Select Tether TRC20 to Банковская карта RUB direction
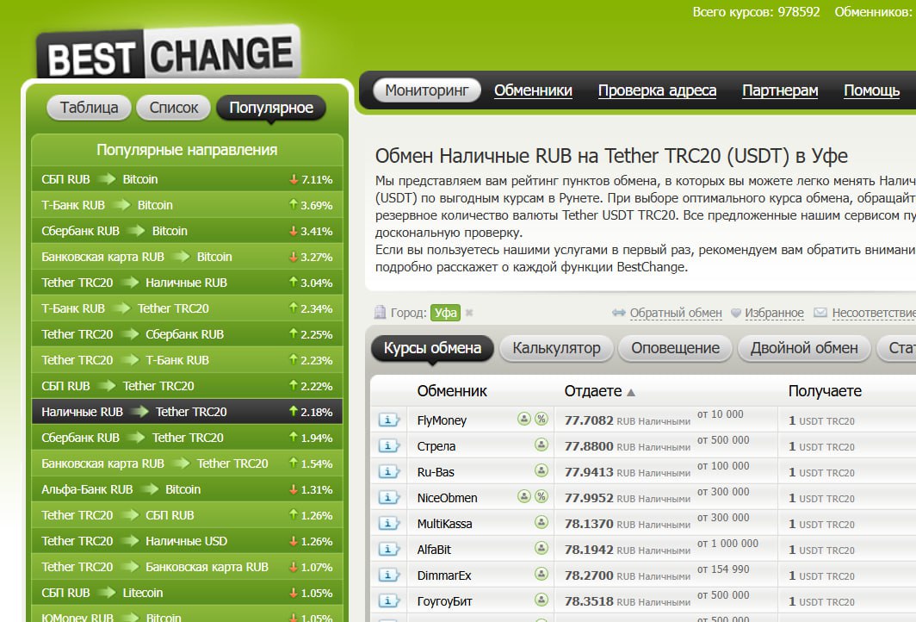The width and height of the screenshot is (916, 622). (x=187, y=567)
